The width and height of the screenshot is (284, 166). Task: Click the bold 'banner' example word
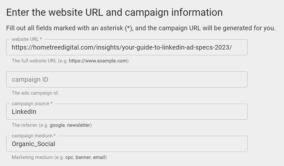tap(83, 157)
